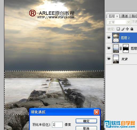Toggle visibility of the masked layer
Viewport: 137px width, 130px height.
click(x=109, y=48)
